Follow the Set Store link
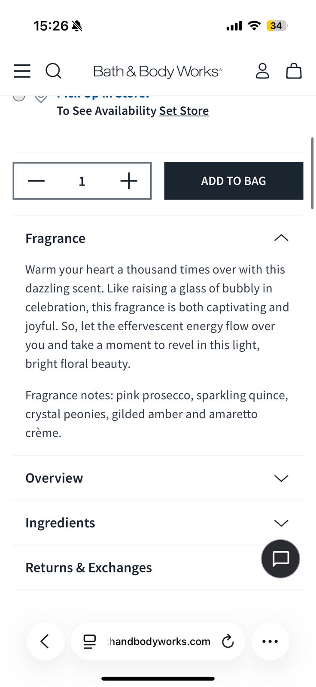 pos(184,111)
